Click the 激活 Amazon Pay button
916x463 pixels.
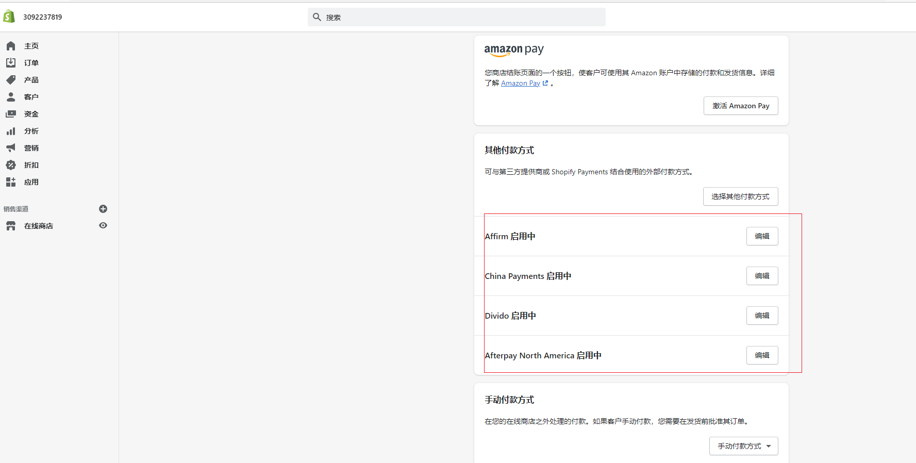tap(741, 106)
